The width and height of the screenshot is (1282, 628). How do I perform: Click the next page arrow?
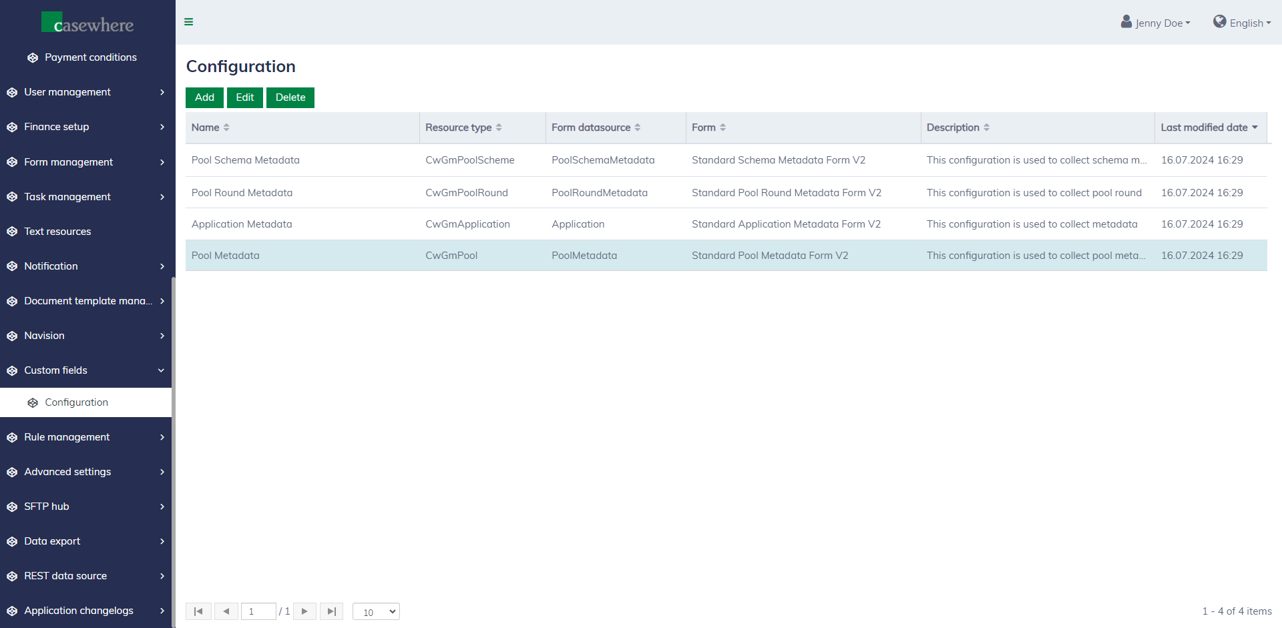click(x=304, y=611)
